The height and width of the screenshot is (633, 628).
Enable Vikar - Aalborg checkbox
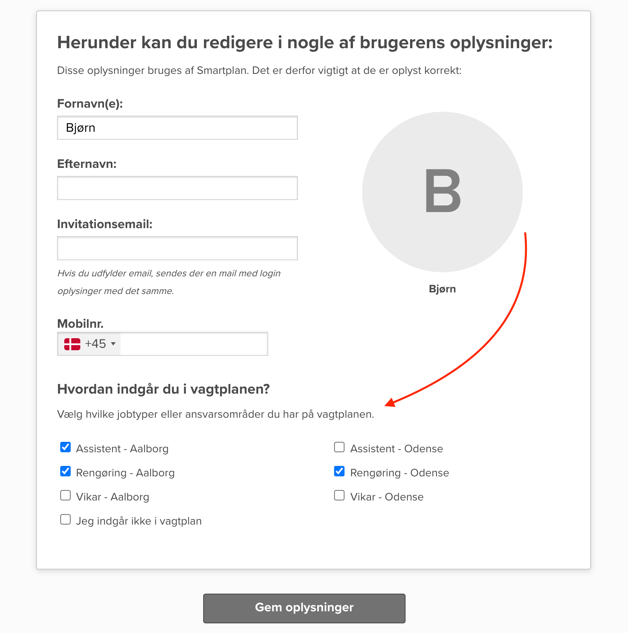coord(65,495)
